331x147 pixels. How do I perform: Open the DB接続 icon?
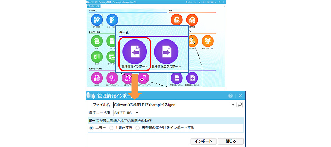(x=97, y=77)
